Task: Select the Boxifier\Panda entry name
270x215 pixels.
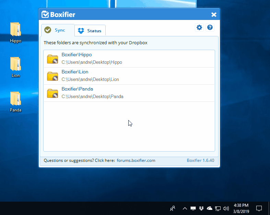Action: pos(77,89)
